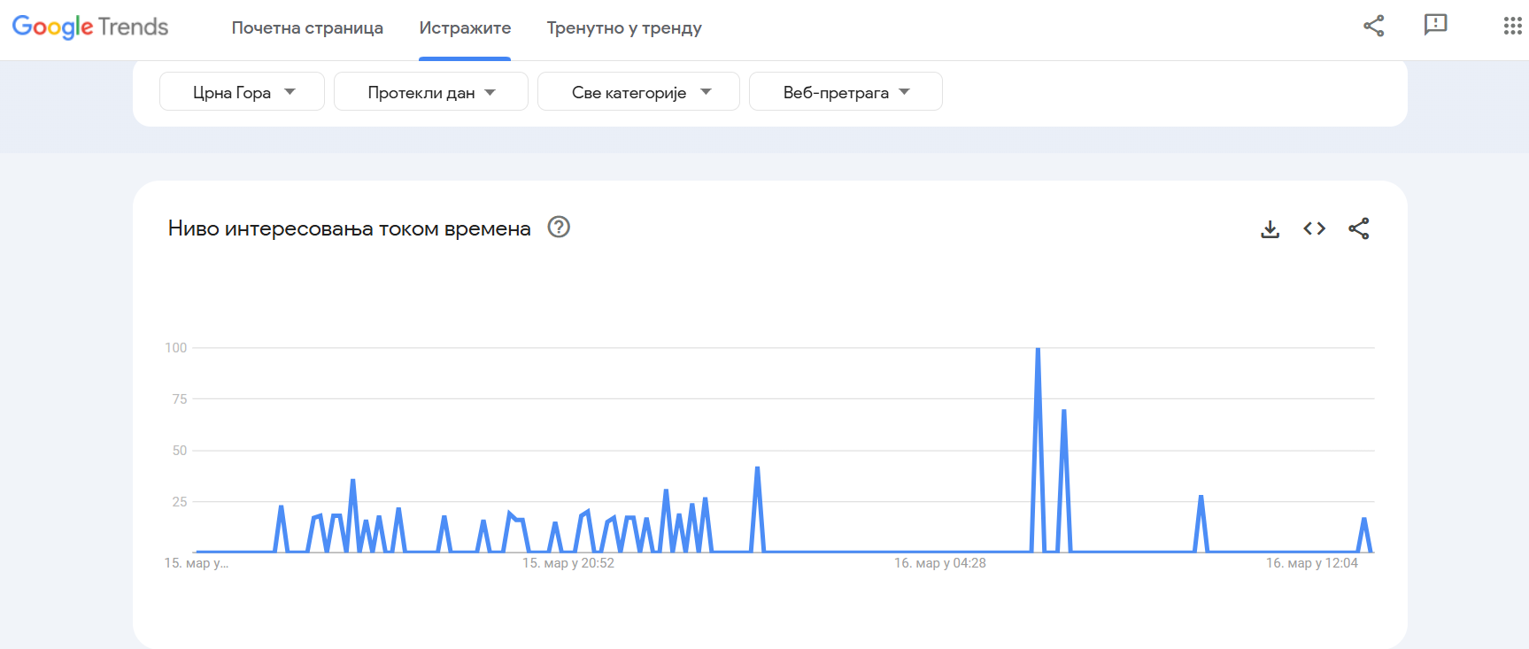Viewport: 1529px width, 649px height.
Task: Share the interest over time chart
Action: (1358, 228)
